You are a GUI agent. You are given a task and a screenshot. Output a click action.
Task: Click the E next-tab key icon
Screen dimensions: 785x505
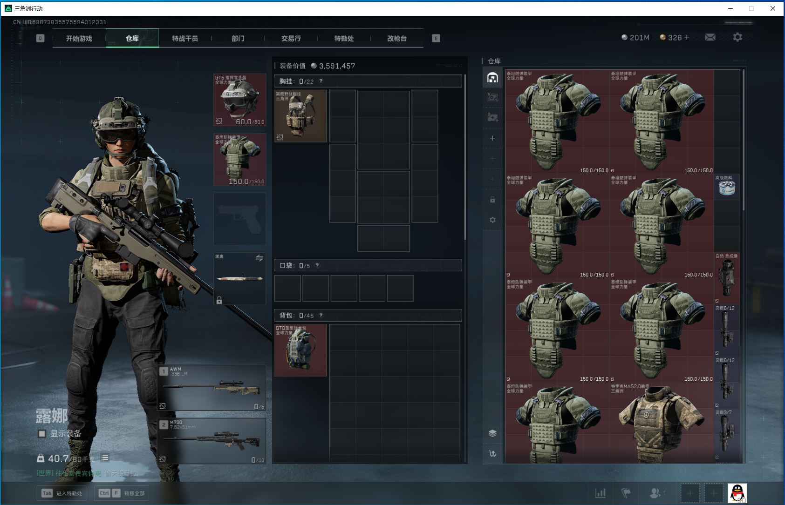[436, 38]
